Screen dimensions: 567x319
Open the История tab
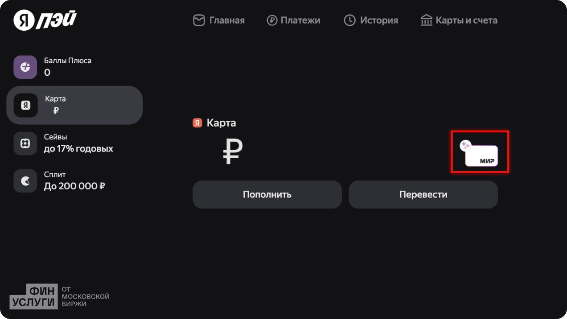[379, 20]
